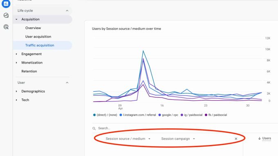Open the Advertising icon in left rail
The height and width of the screenshot is (156, 278).
coord(6,27)
